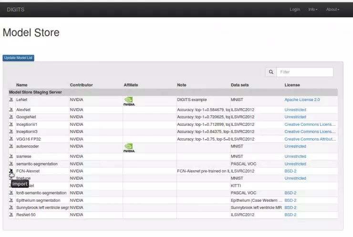Import the InceptionV3 model
This screenshot has height=237, width=353.
[11, 132]
